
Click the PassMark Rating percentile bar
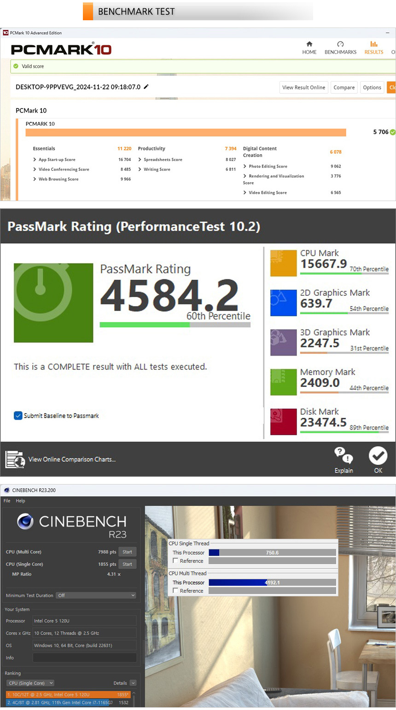pyautogui.click(x=175, y=324)
